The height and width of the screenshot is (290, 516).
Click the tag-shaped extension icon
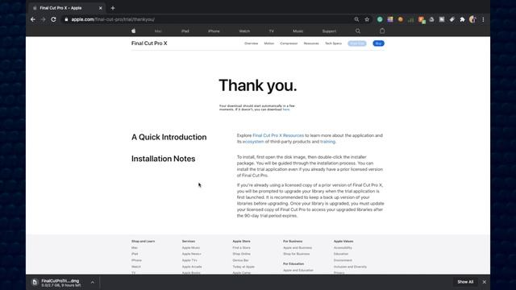(x=452, y=19)
